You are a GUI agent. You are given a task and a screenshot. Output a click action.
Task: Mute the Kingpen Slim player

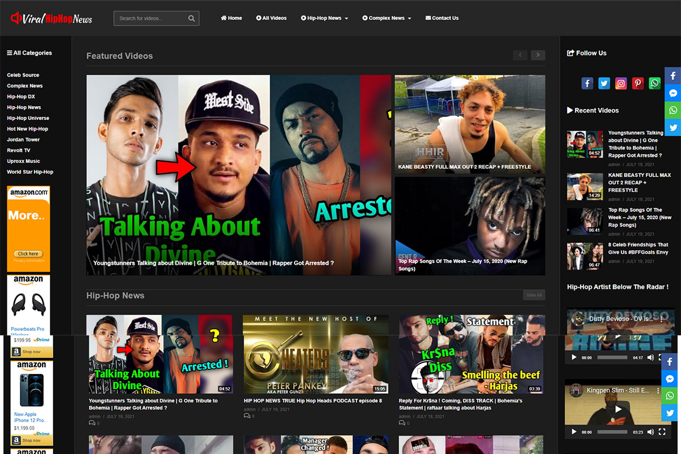tap(650, 432)
